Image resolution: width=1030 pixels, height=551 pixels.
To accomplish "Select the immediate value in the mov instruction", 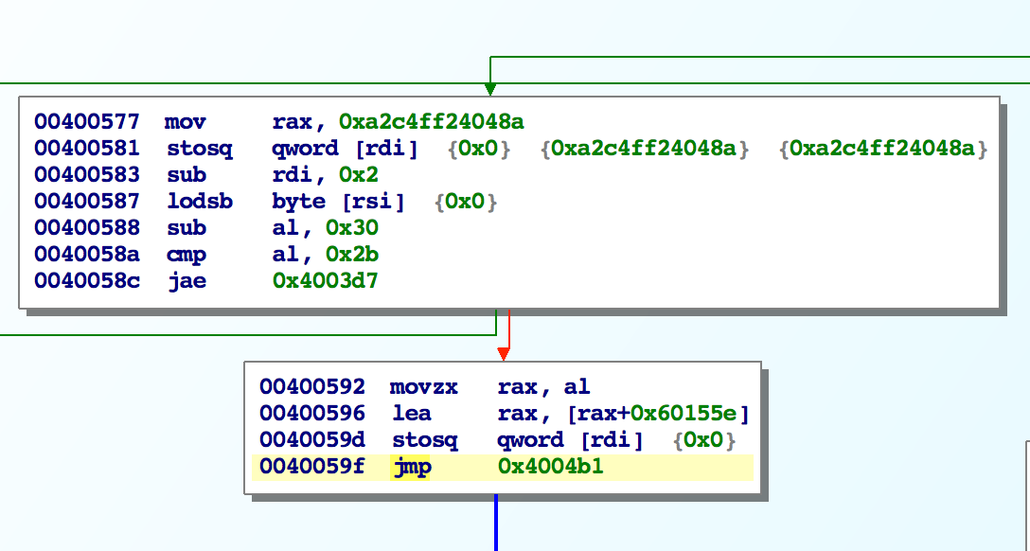I will 432,122.
